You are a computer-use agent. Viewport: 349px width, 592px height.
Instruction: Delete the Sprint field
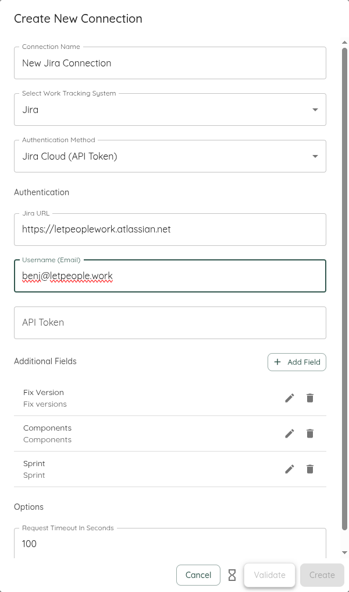click(x=309, y=469)
